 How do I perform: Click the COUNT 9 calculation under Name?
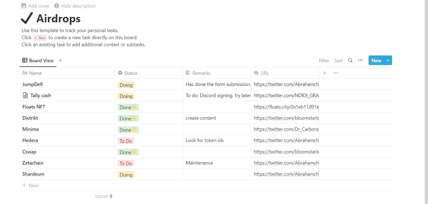[x=104, y=196]
